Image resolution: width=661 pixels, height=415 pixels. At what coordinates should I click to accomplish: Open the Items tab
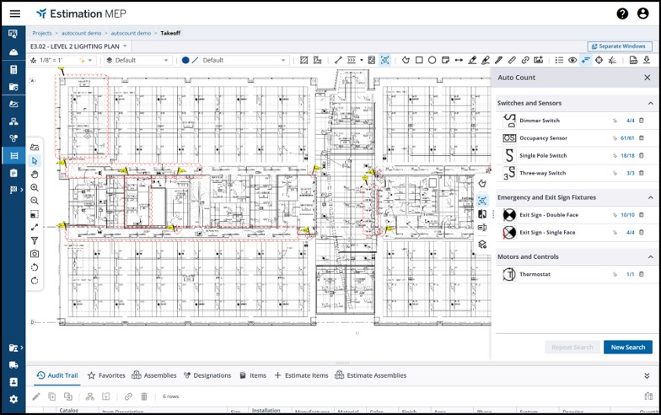click(253, 375)
